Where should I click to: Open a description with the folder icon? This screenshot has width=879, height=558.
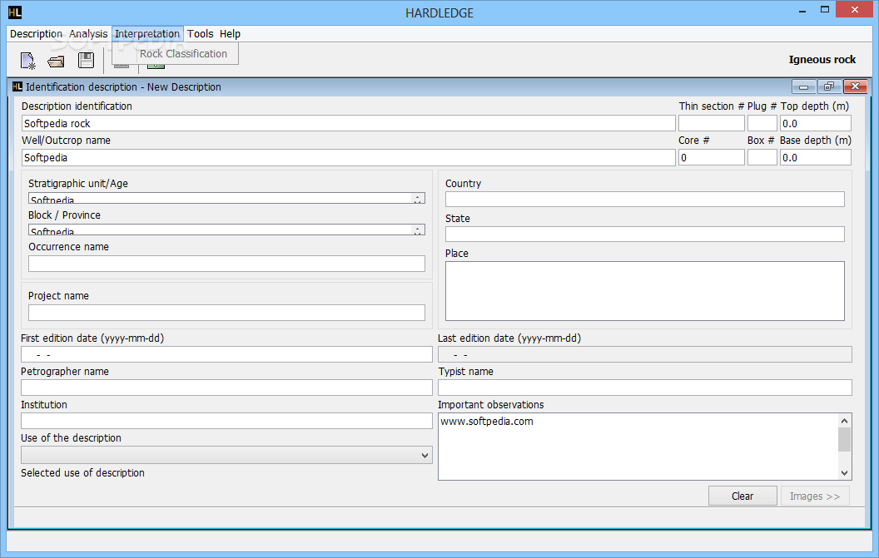coord(56,61)
